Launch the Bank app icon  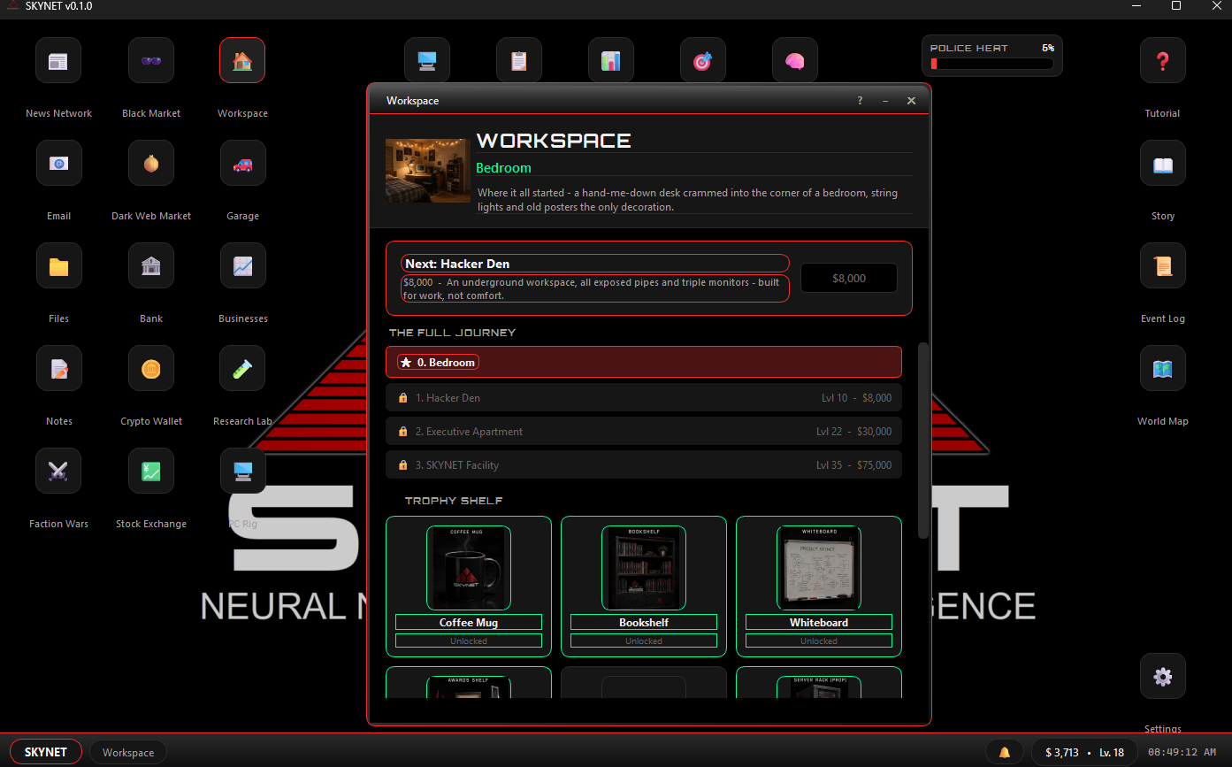[151, 265]
